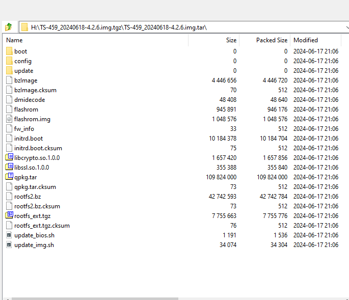The width and height of the screenshot is (349, 300).
Task: Select the flashrom file name
Action: coord(26,110)
